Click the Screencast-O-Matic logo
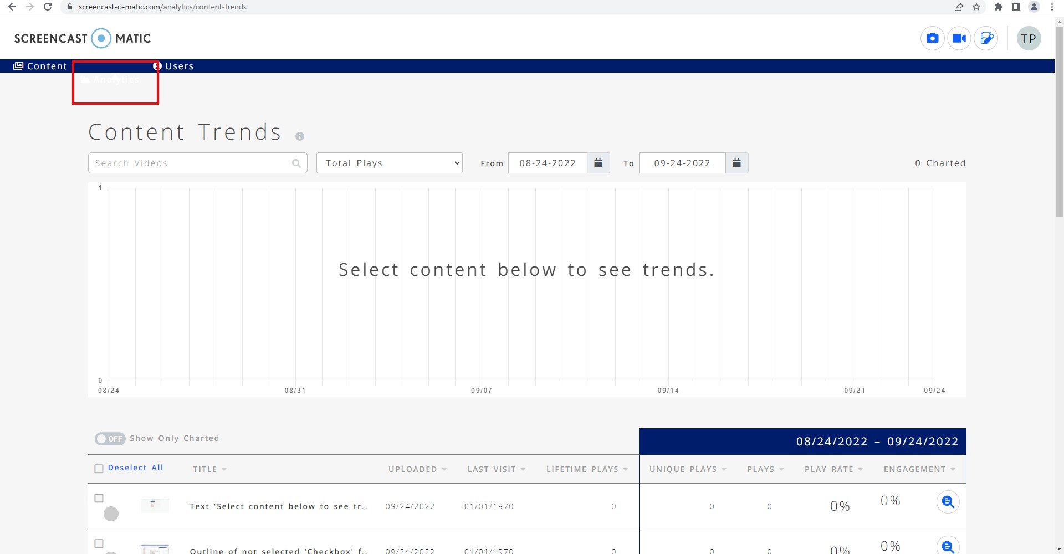This screenshot has height=554, width=1064. pyautogui.click(x=82, y=38)
